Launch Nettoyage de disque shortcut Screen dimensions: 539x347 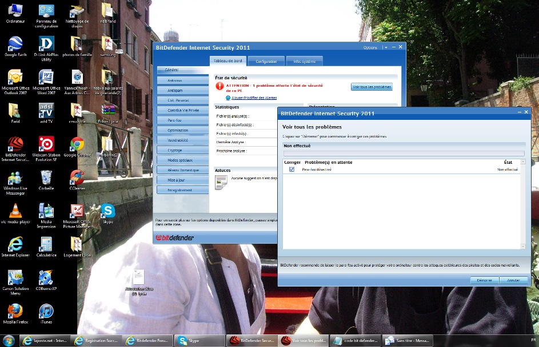[77, 16]
